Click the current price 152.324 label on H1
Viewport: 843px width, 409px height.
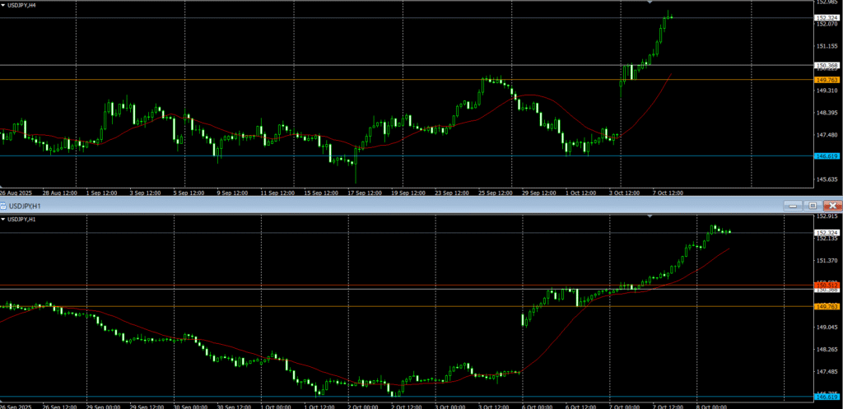click(x=826, y=233)
